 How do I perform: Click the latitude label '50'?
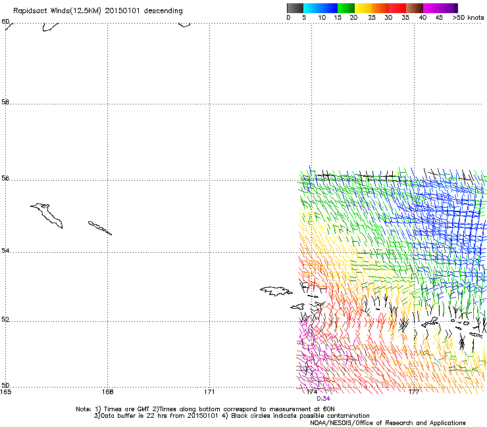[5, 385]
